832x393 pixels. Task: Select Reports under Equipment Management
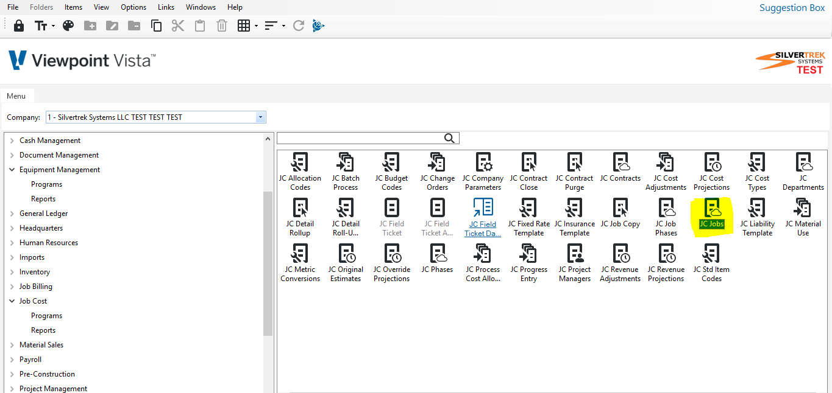point(43,199)
